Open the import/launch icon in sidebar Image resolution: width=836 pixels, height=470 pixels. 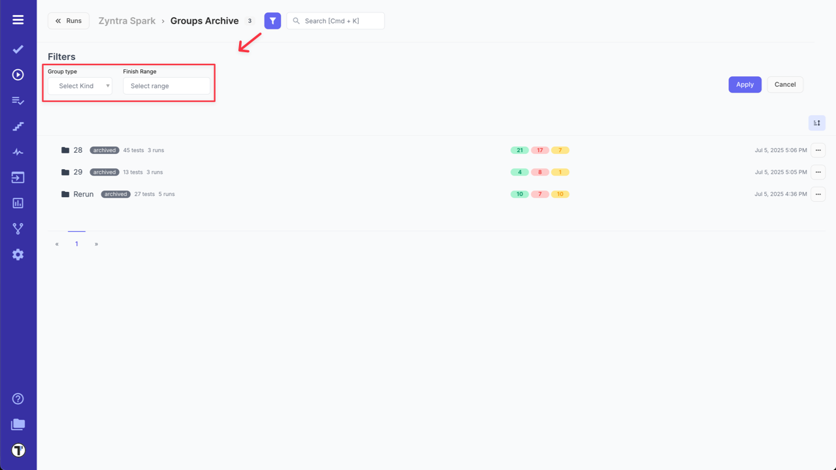(18, 177)
